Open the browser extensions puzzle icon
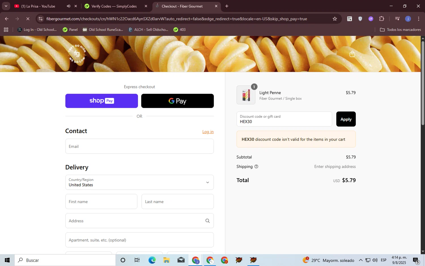The width and height of the screenshot is (425, 266). coord(382,19)
